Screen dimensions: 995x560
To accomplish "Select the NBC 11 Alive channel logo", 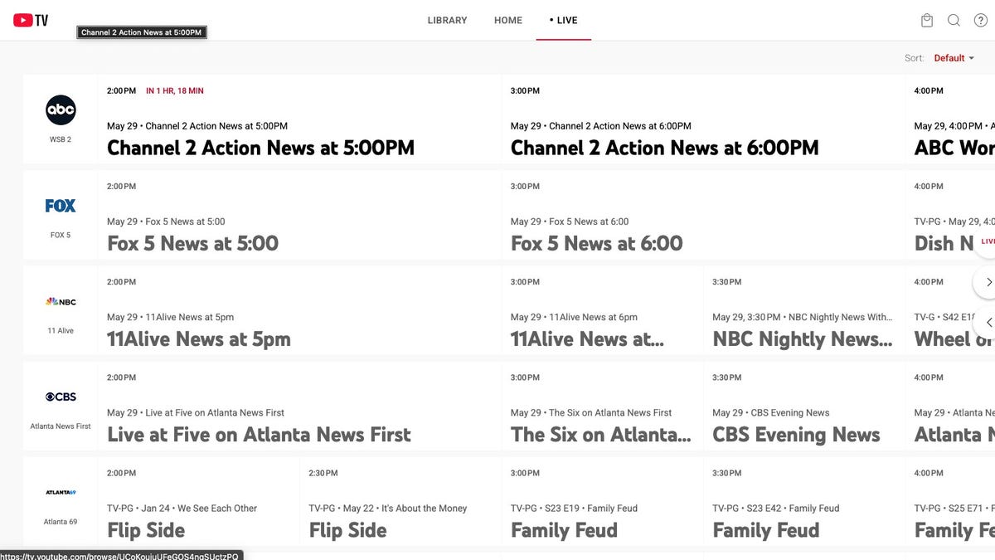I will [61, 302].
